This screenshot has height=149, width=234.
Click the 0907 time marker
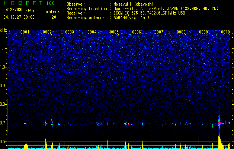coord(159,32)
